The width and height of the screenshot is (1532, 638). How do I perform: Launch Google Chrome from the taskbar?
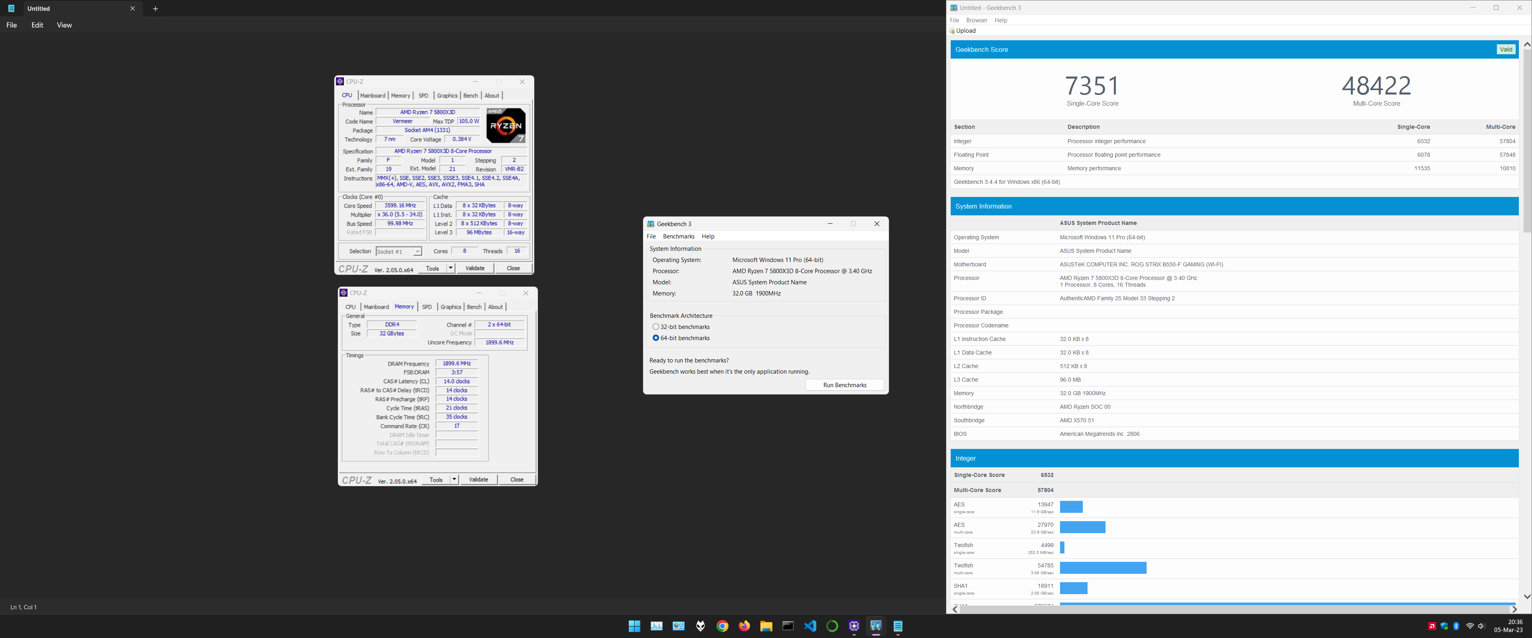pyautogui.click(x=723, y=626)
